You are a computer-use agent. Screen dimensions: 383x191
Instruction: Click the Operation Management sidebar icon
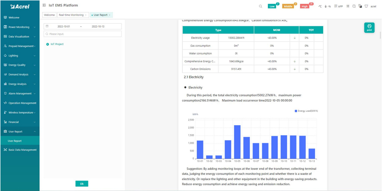5,103
